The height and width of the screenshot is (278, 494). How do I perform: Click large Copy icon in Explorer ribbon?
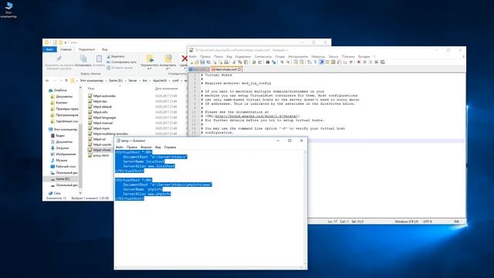[x=83, y=59]
